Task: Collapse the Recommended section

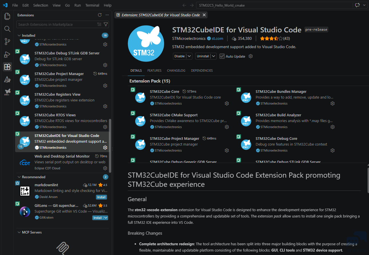Action: 19,177
